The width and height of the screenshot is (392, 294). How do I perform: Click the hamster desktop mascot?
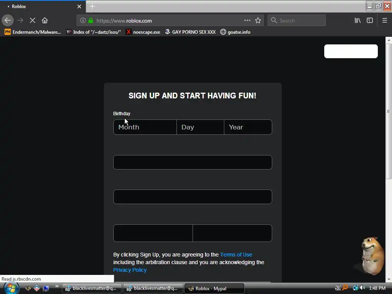(x=372, y=256)
